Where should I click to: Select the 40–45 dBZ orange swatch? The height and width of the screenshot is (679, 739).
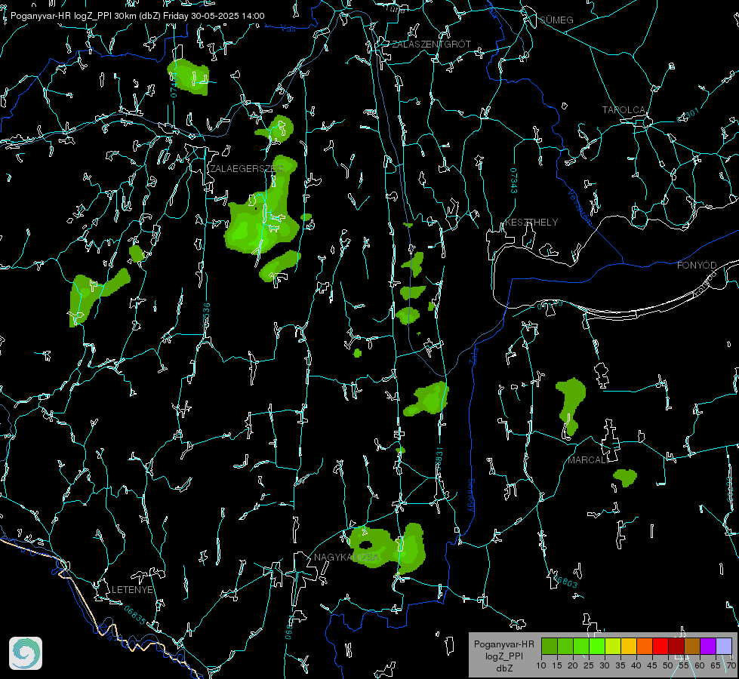tap(645, 646)
